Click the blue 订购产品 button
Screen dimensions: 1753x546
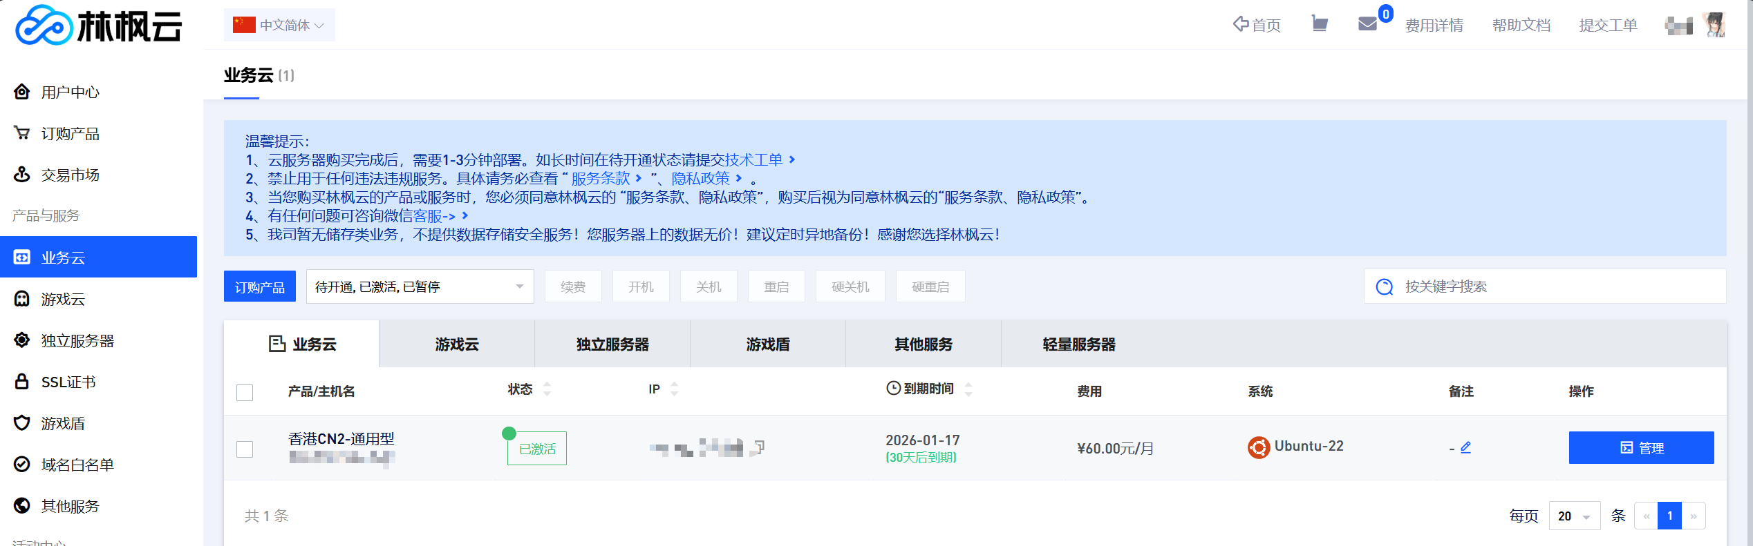(x=259, y=286)
